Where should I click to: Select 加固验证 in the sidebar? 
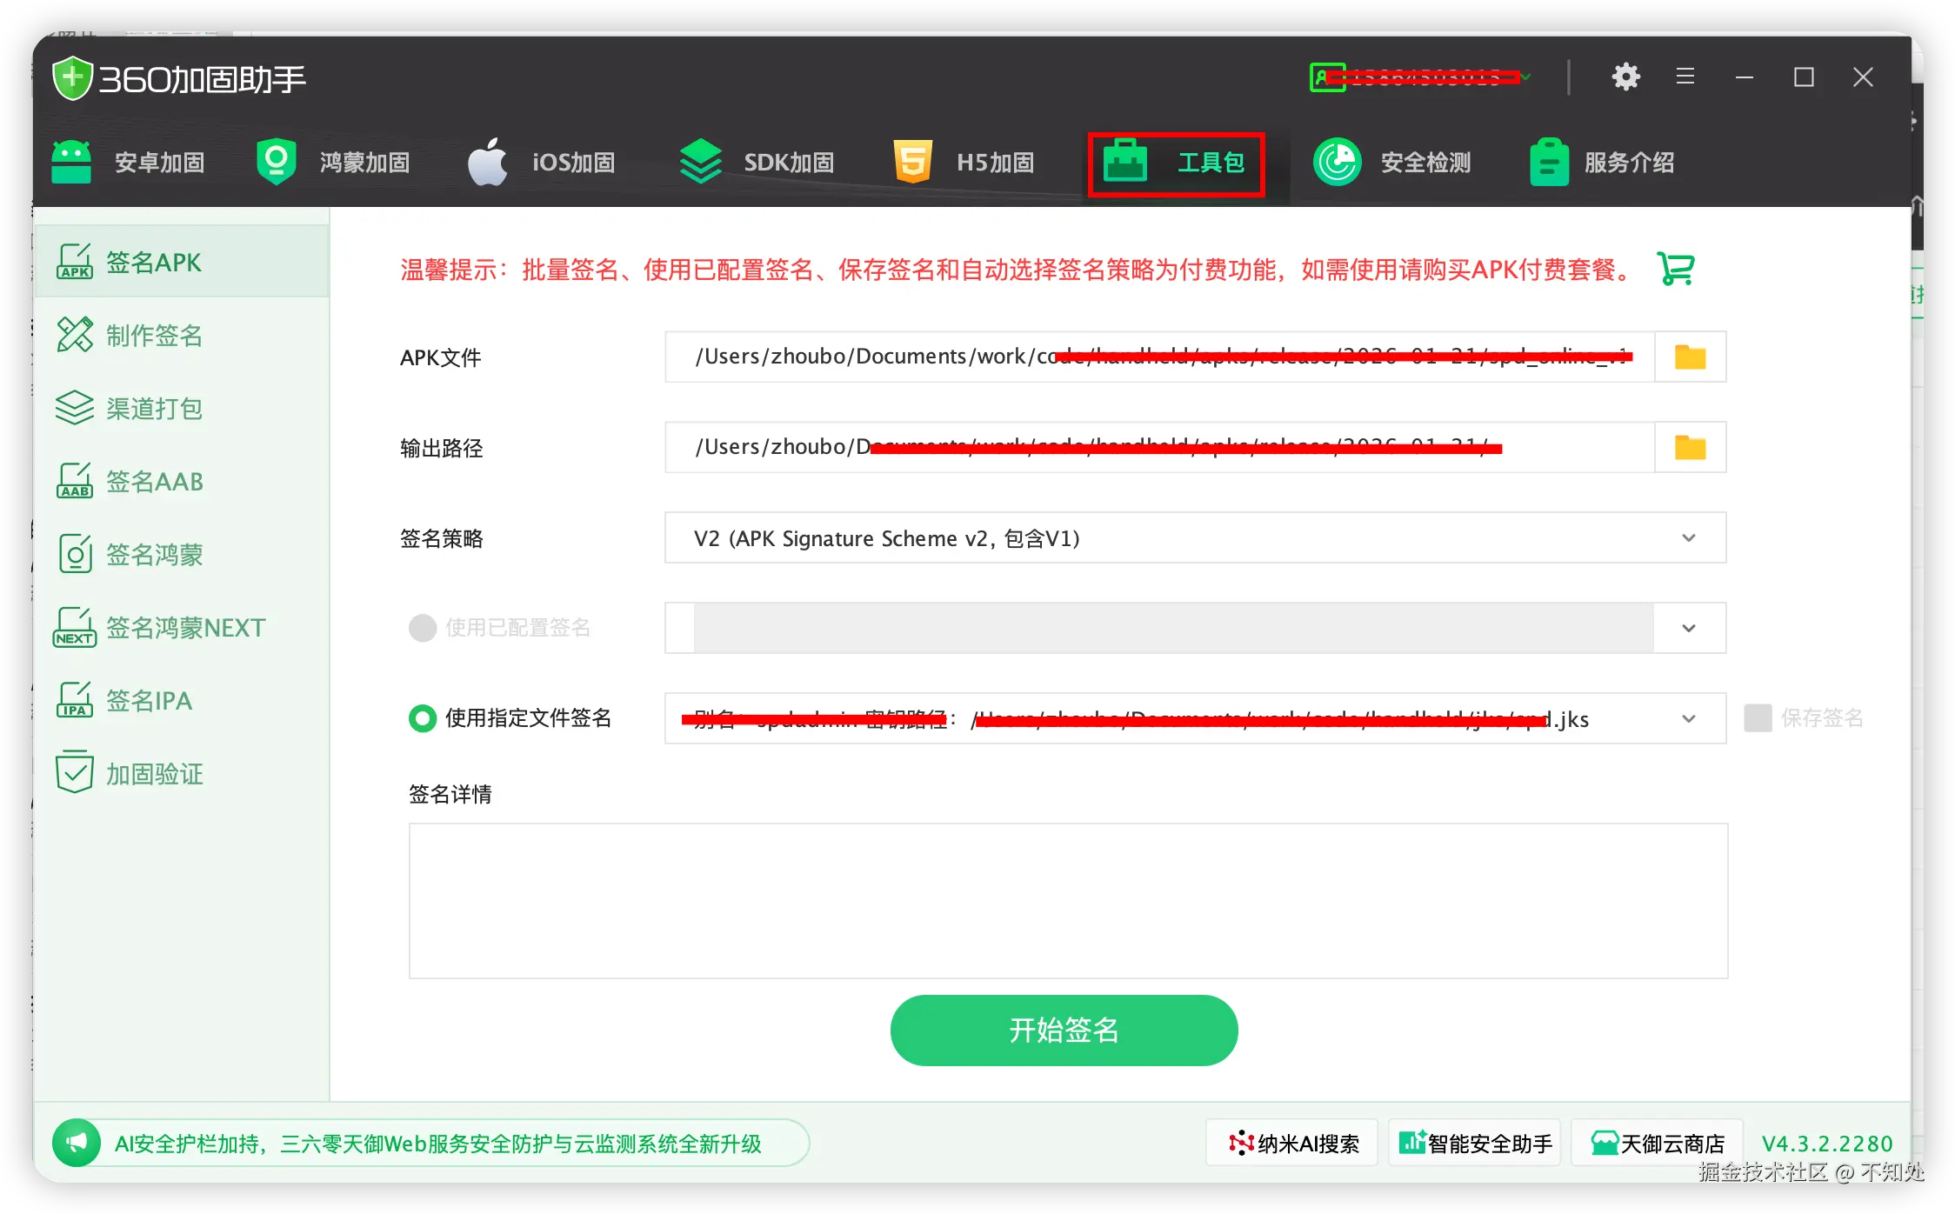point(182,773)
